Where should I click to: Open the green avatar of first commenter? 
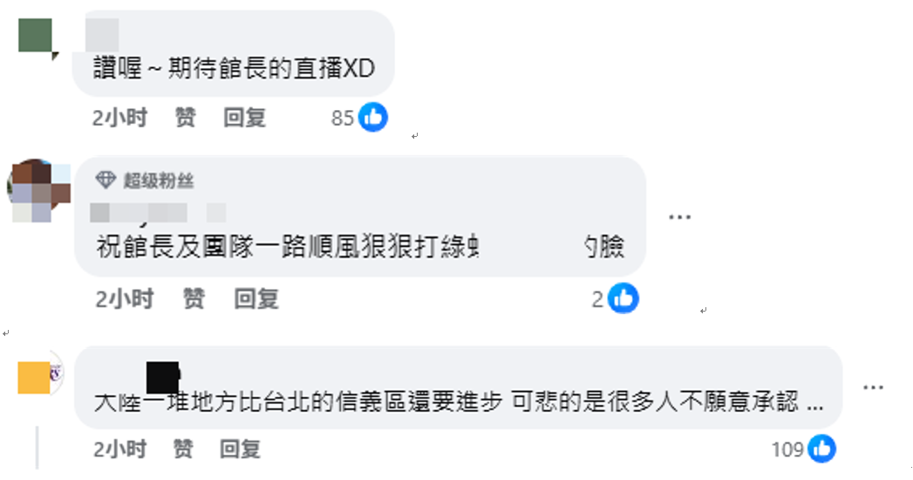pyautogui.click(x=36, y=36)
